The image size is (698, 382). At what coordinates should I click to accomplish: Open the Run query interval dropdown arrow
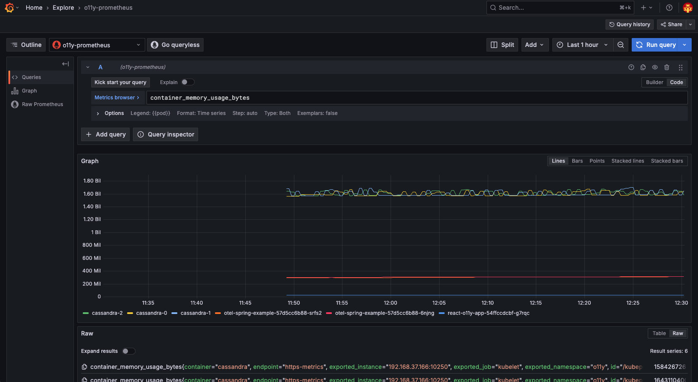684,45
